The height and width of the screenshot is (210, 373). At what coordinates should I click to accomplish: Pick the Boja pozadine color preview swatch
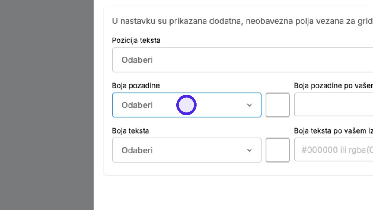[x=278, y=105]
